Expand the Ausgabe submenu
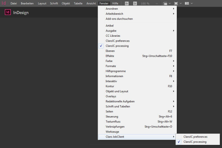The image size is (222, 148). tap(137, 31)
